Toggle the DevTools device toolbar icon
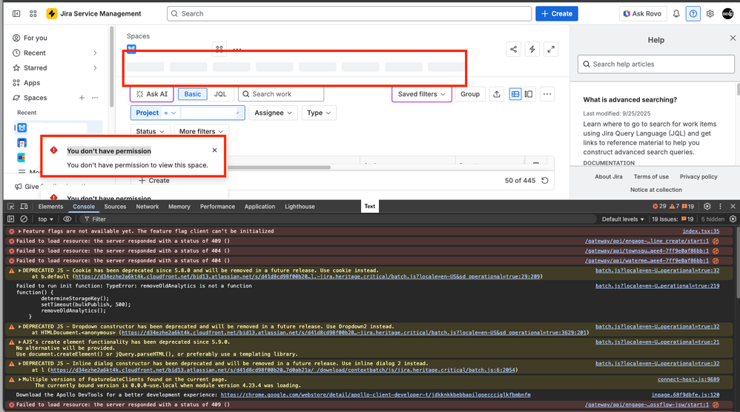This screenshot has height=412, width=740. [24, 207]
